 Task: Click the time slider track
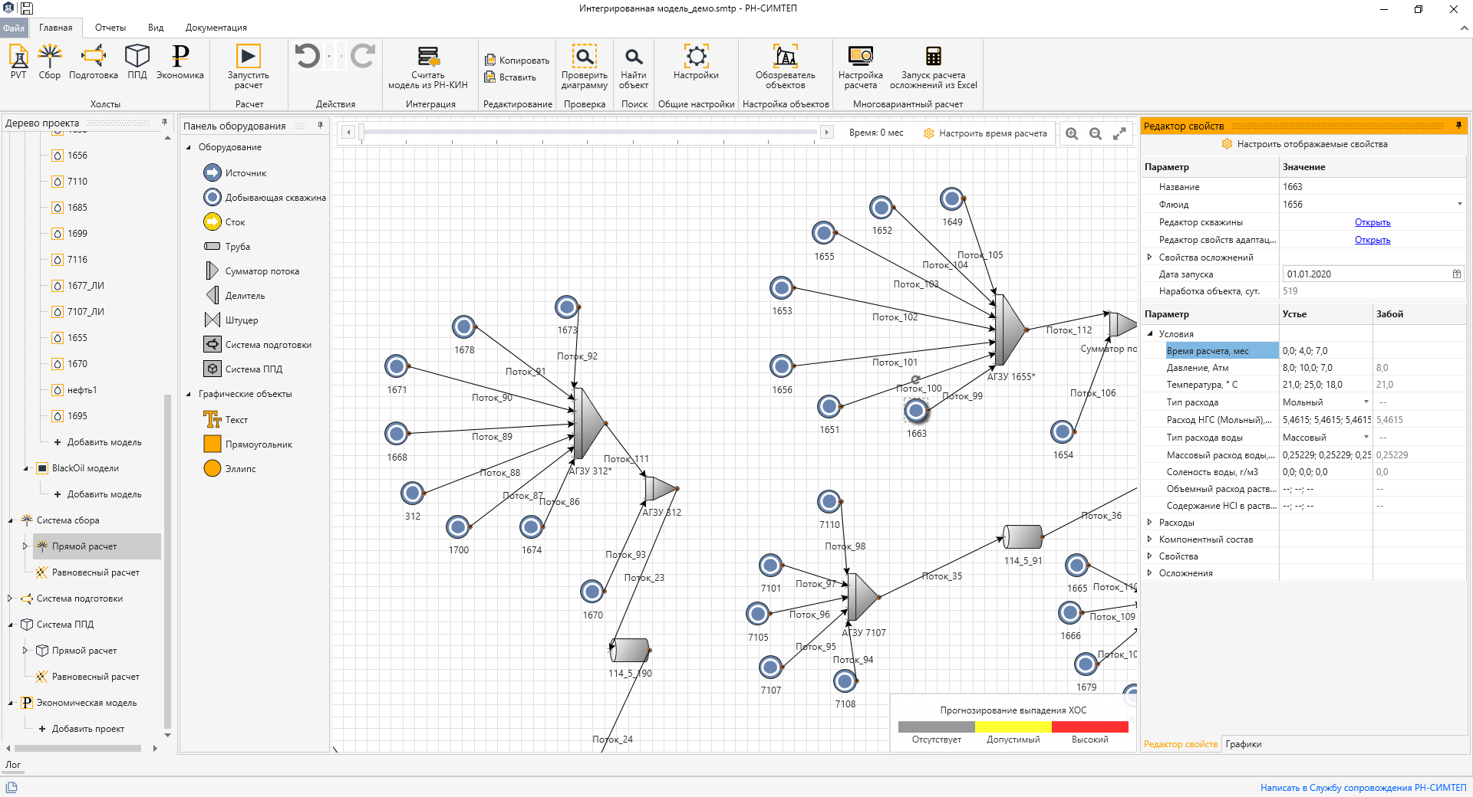point(589,132)
